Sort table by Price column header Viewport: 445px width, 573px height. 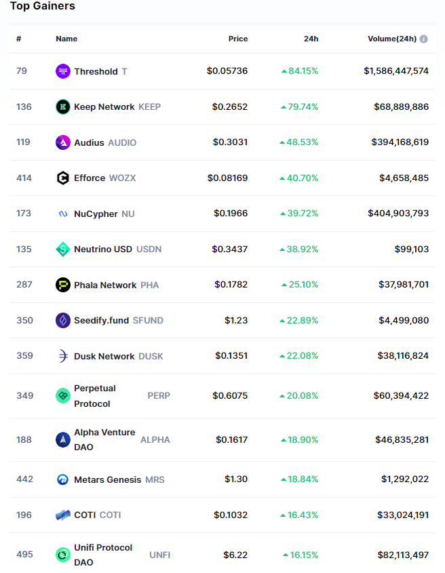click(238, 39)
